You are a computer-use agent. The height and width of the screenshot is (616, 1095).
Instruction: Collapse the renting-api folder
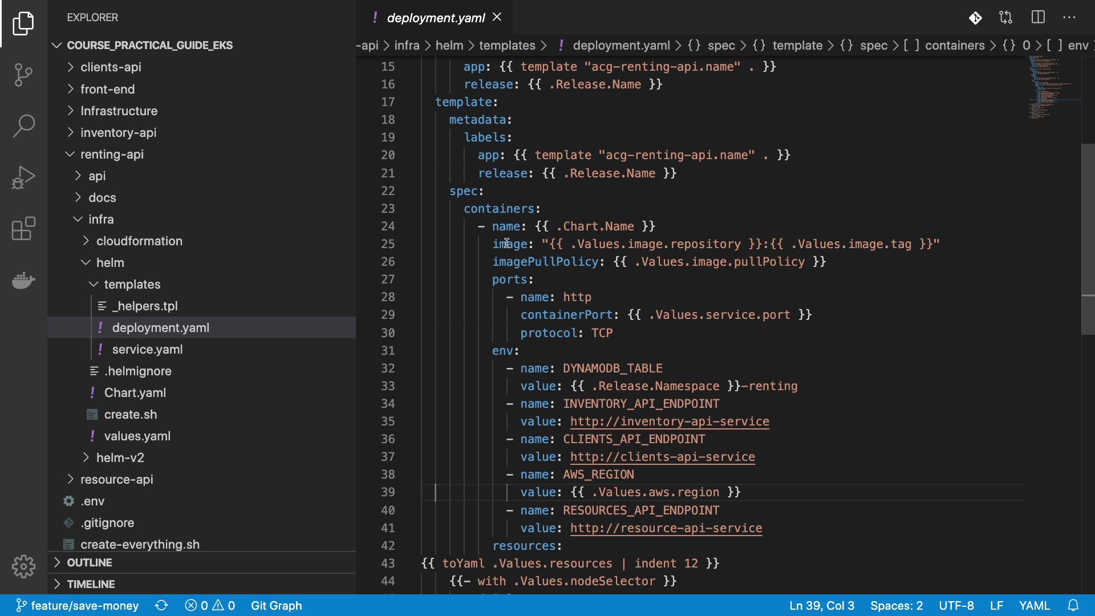point(112,154)
